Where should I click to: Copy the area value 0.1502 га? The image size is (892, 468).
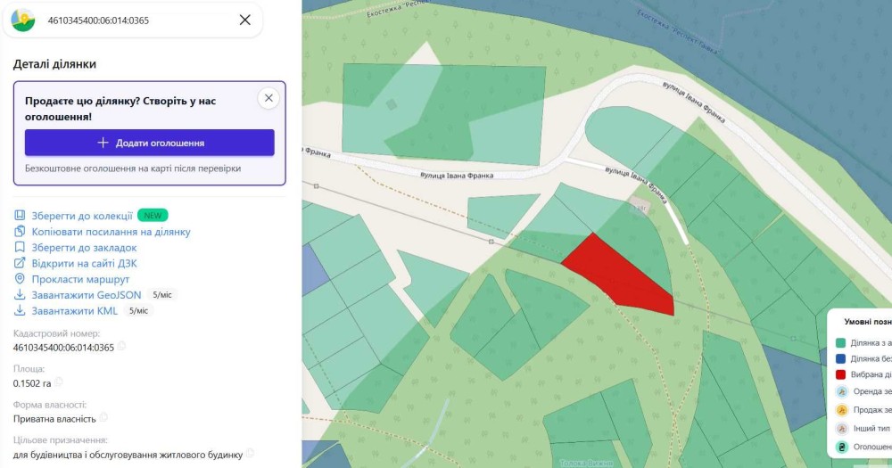pyautogui.click(x=59, y=382)
